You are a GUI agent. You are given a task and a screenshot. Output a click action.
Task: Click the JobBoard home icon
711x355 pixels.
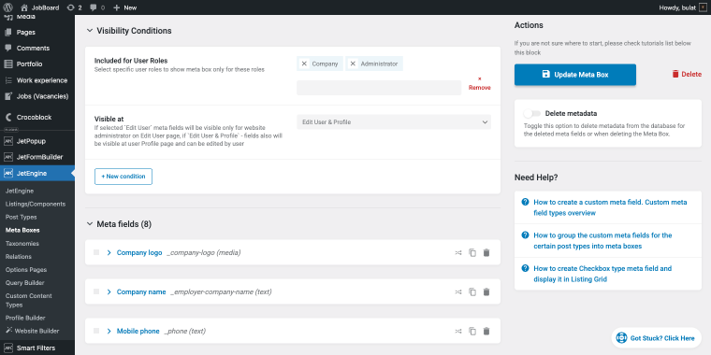24,7
